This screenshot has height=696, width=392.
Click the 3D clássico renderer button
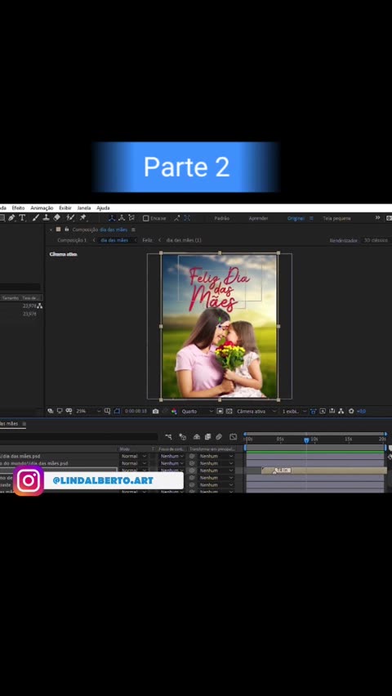point(376,240)
